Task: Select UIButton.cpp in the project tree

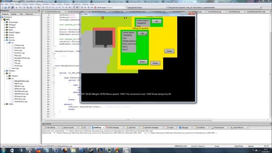Action: 19,86
